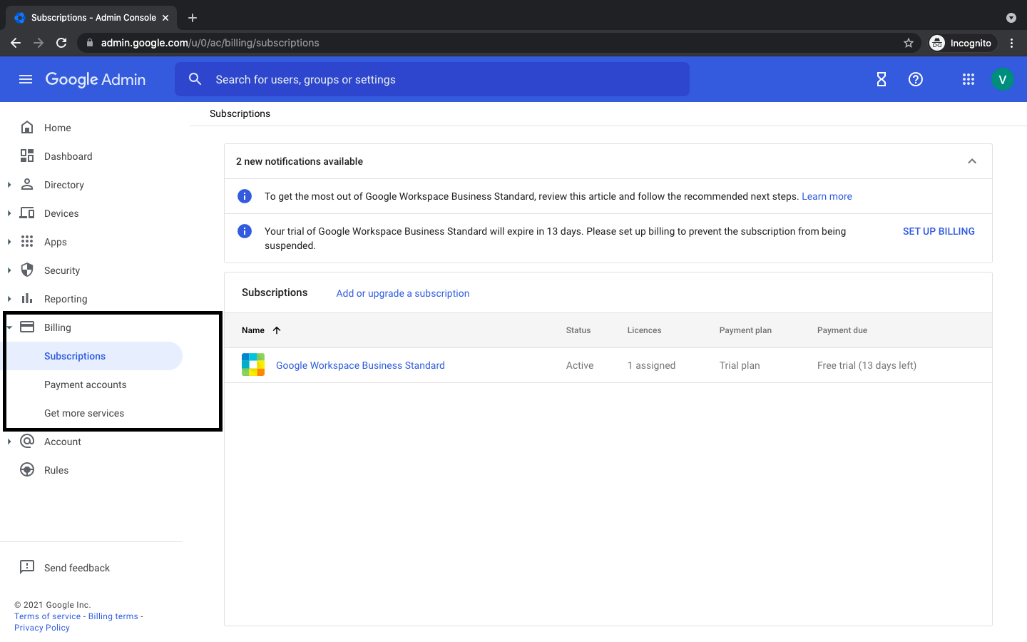Collapse the notifications panel chevron
1027x642 pixels.
coord(972,161)
